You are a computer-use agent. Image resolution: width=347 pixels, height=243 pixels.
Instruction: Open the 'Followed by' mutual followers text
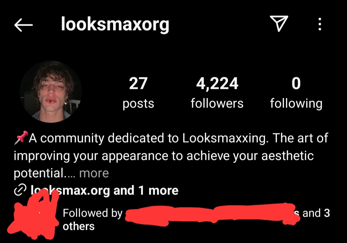(93, 213)
